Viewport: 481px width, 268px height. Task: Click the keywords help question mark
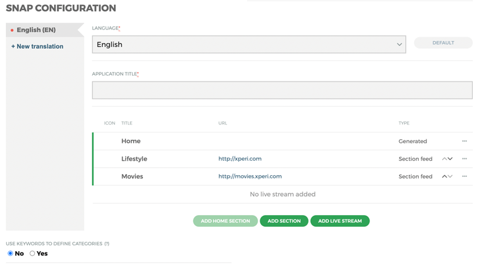coord(107,244)
